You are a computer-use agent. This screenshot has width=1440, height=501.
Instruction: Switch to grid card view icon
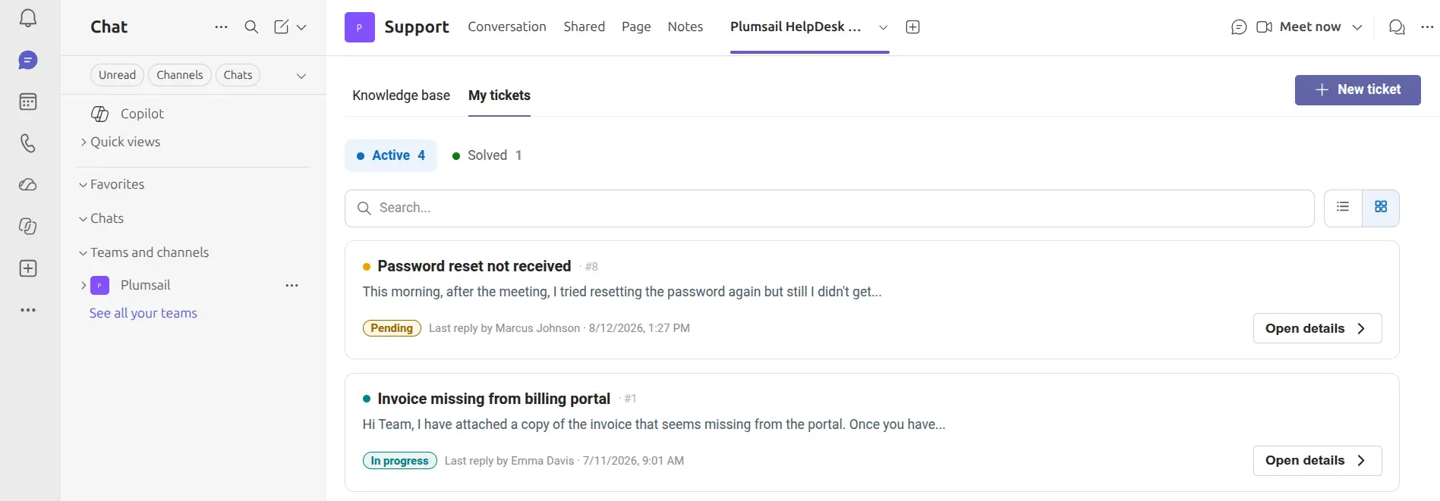click(1381, 208)
